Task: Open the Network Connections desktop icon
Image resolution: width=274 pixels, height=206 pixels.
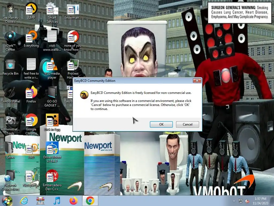Action: pyautogui.click(x=10, y=181)
